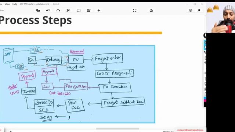
Task: Click the Delivery box in diagram
Action: 54,60
